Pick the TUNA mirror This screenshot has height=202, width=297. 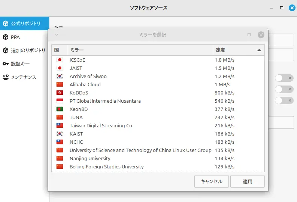tap(158, 117)
